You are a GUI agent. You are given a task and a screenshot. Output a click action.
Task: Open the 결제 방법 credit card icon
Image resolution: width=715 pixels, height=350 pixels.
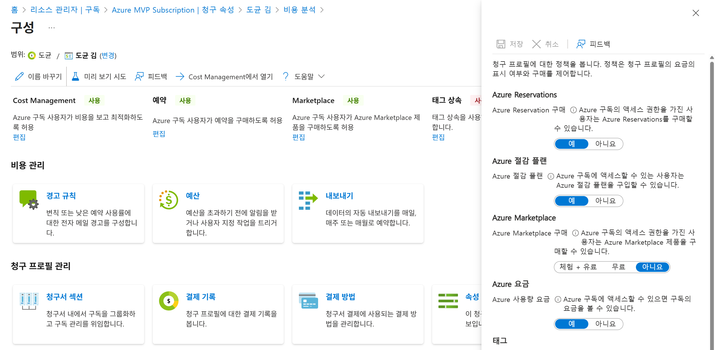tap(308, 300)
